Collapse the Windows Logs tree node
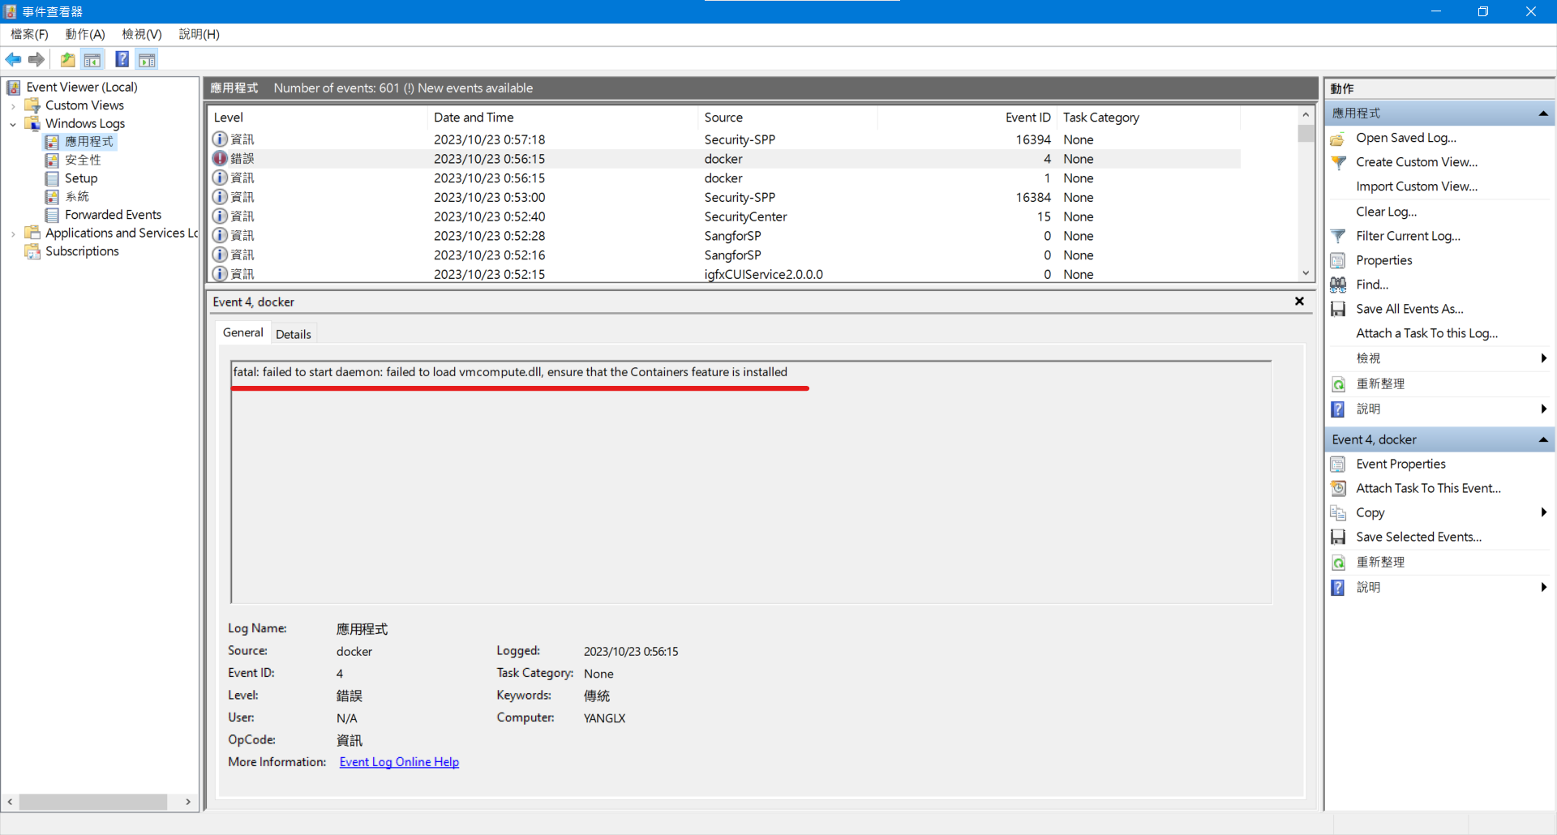 [12, 123]
